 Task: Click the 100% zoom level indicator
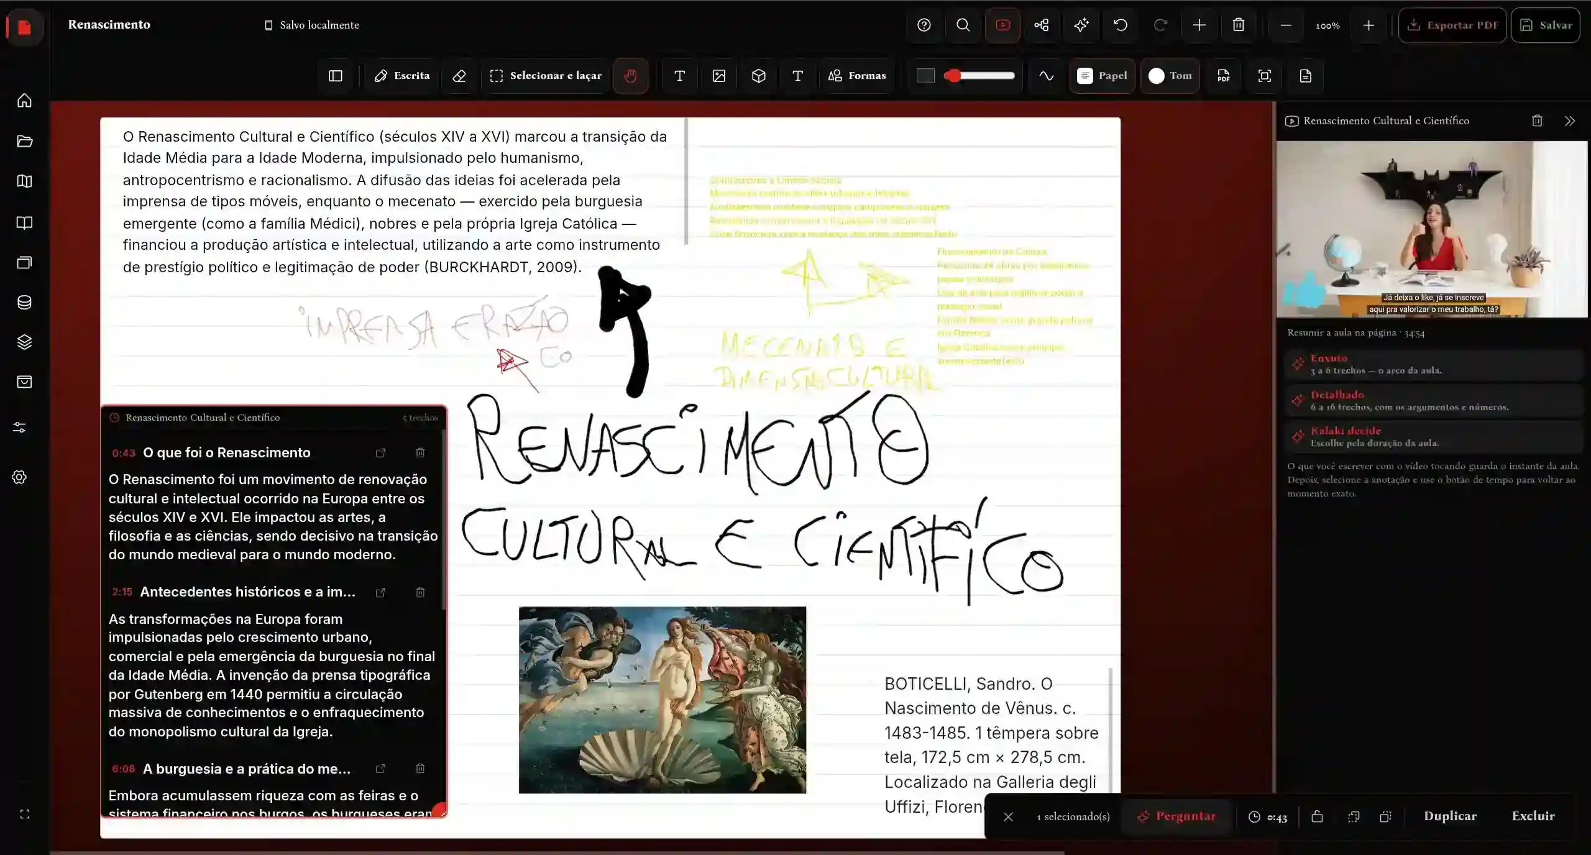[x=1327, y=25]
